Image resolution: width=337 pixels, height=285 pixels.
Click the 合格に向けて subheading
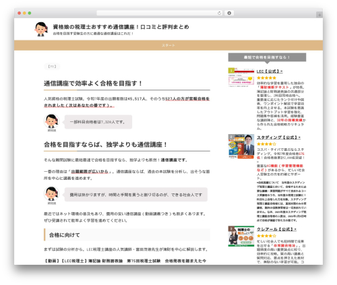pos(127,235)
